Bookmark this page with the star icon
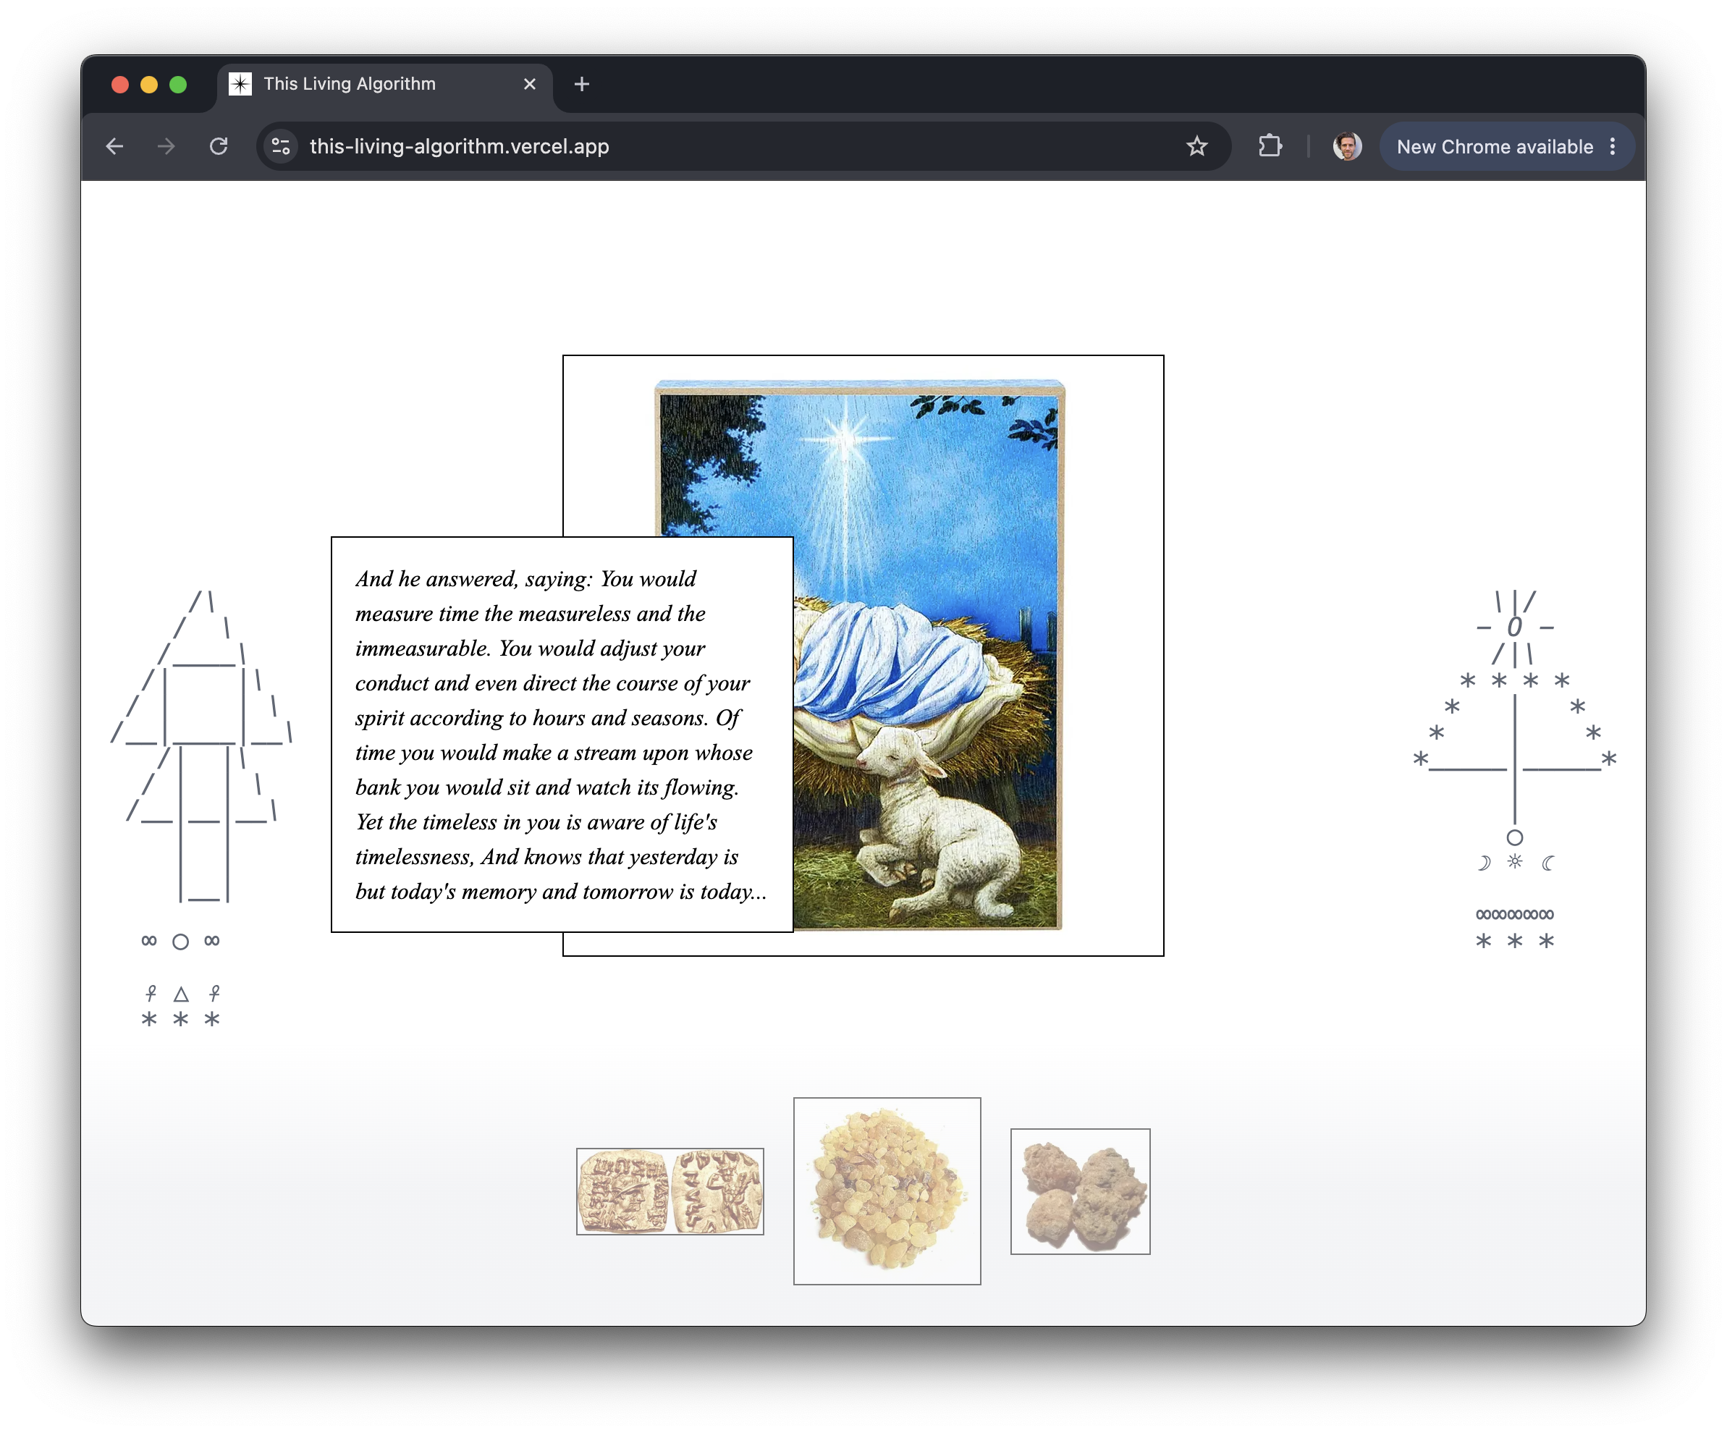Viewport: 1727px width, 1433px height. 1196,146
